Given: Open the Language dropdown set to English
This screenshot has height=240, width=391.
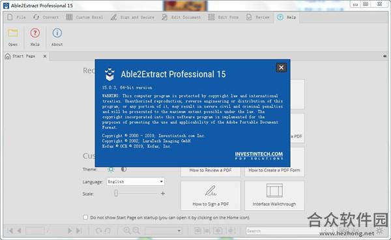Looking at the screenshot, I should (x=136, y=181).
